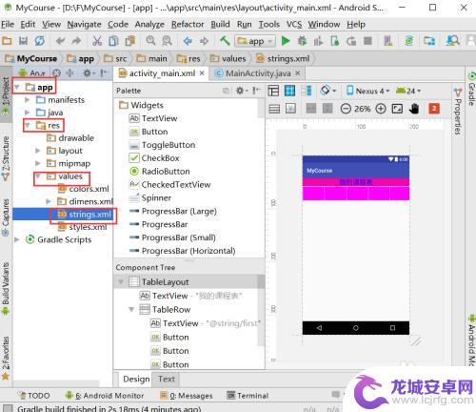Select RadioButton widget in Palette
This screenshot has height=412, width=476.
160,172
